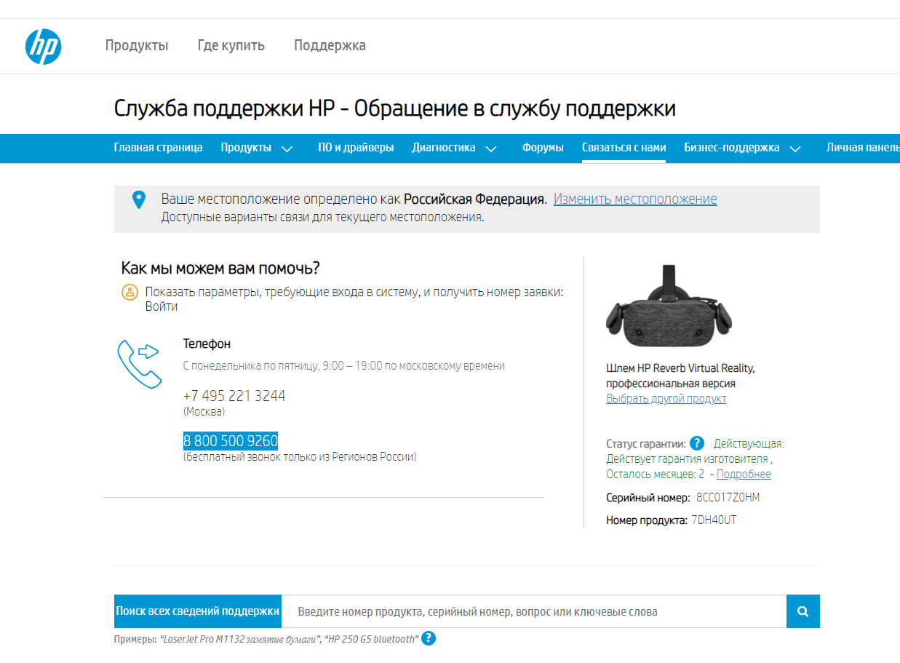The width and height of the screenshot is (900, 663).
Task: Open the Диагностика tab
Action: pos(444,148)
